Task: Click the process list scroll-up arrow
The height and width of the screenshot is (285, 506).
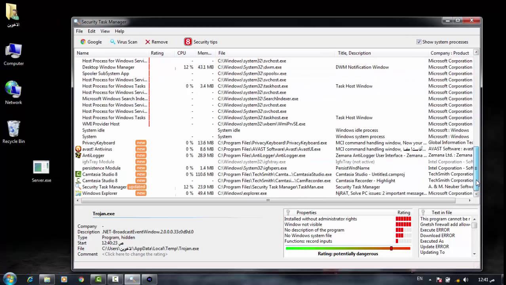Action: 476,52
